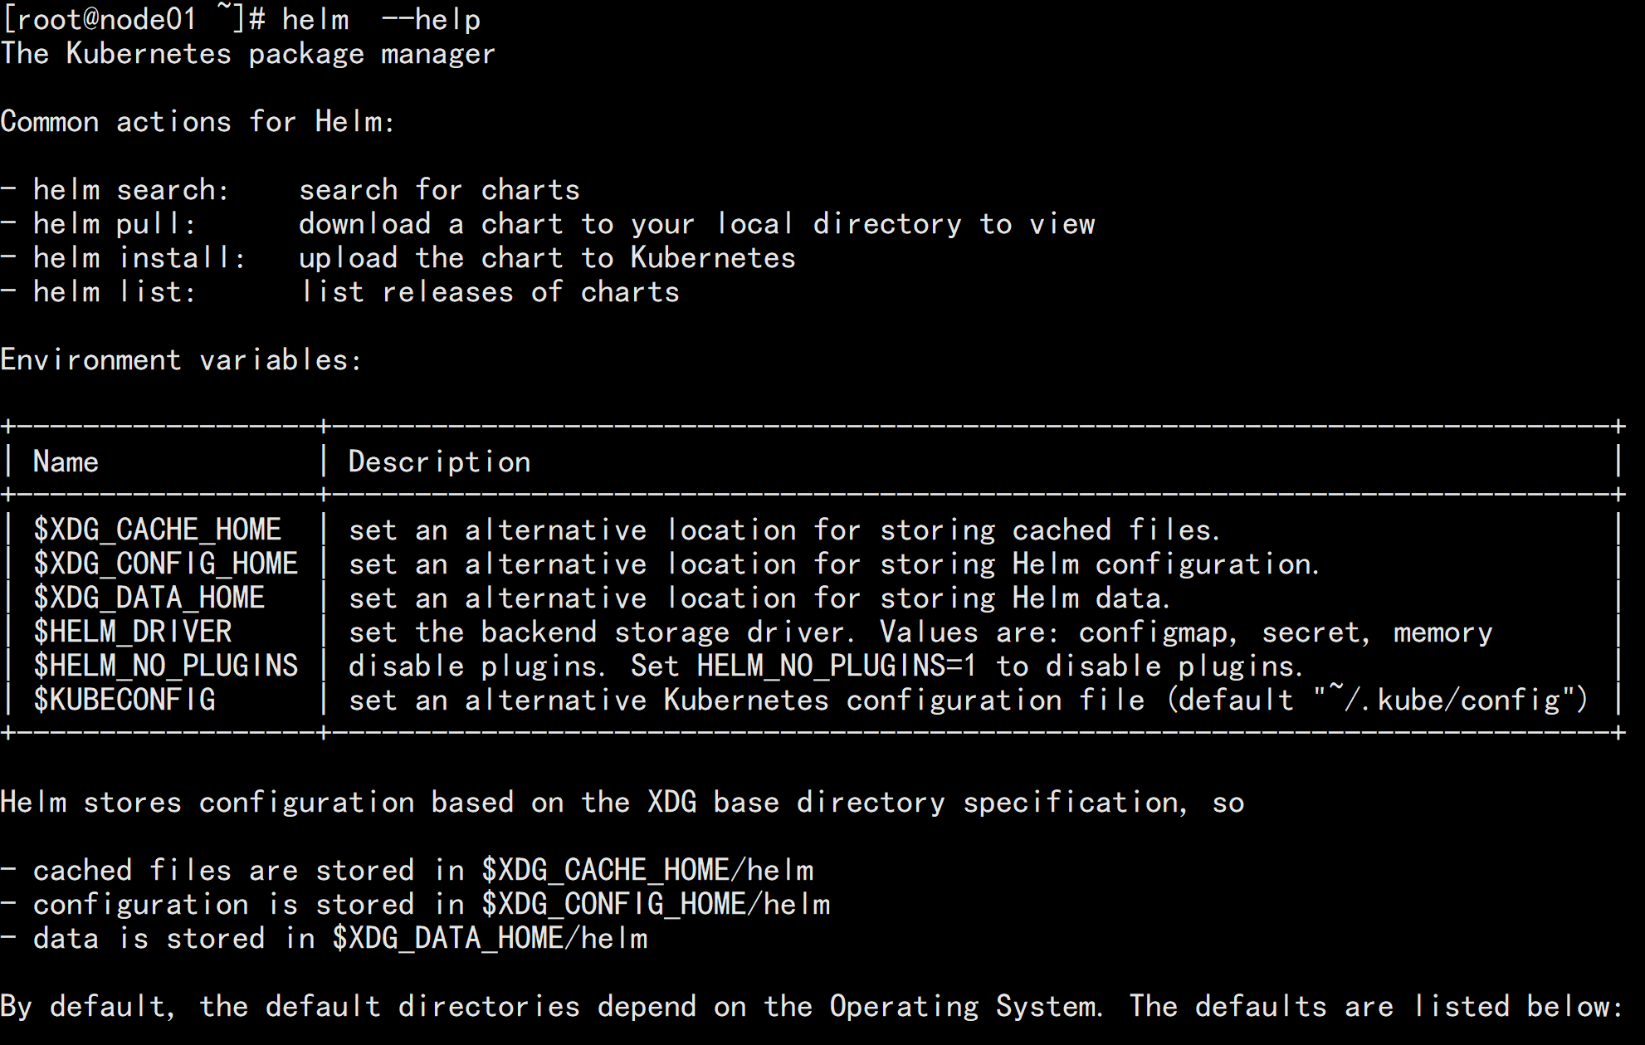The width and height of the screenshot is (1645, 1045).
Task: Click the "$HELM_DRIVER" table cell
Action: coord(132,632)
